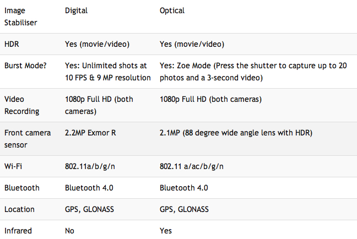357x239 pixels.
Task: Click the Front camera sensor label
Action: (x=27, y=139)
